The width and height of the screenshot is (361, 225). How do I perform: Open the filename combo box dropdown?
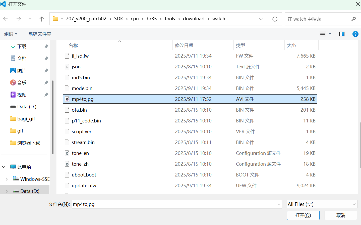[x=279, y=204]
